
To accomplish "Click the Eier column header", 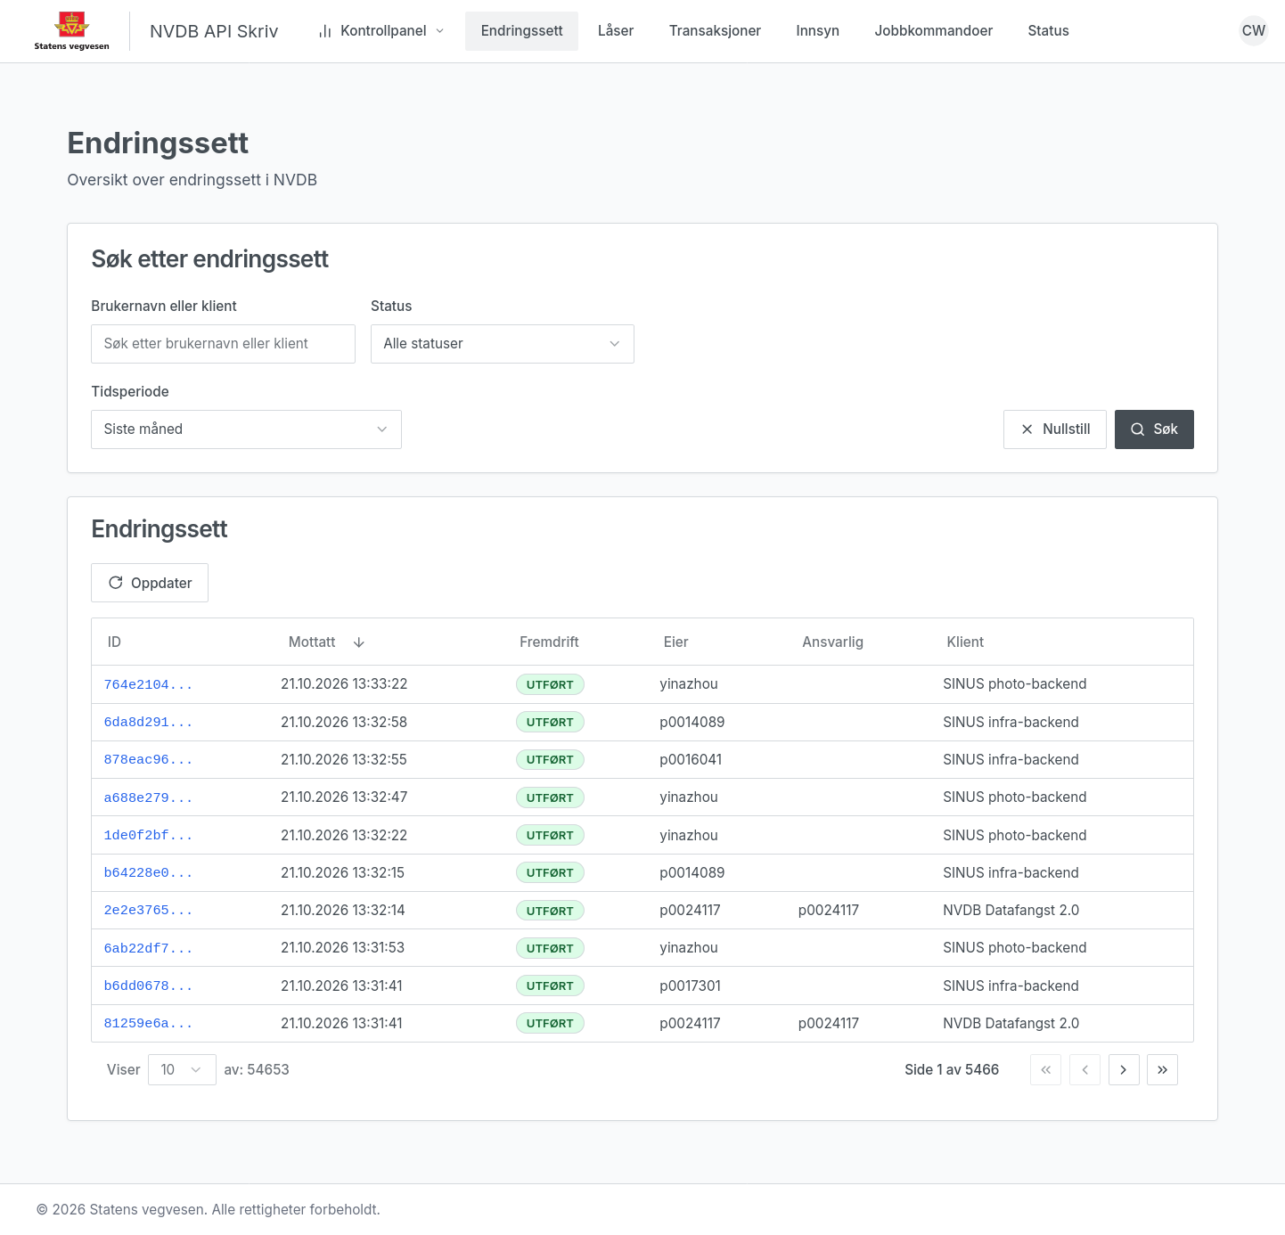I will coord(675,642).
